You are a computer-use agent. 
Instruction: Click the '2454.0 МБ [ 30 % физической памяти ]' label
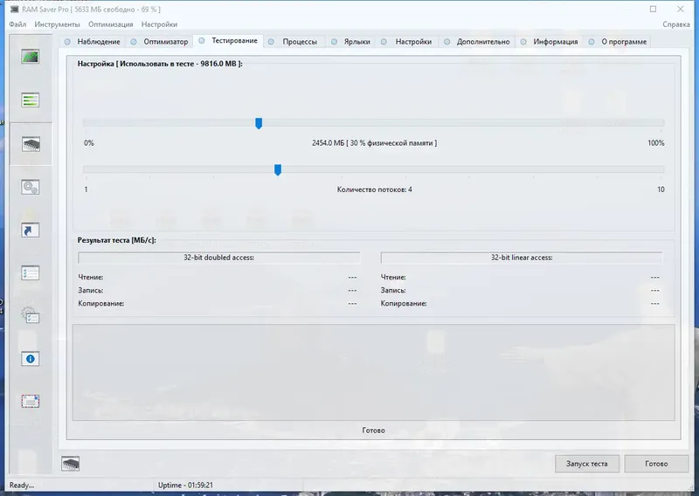click(374, 143)
